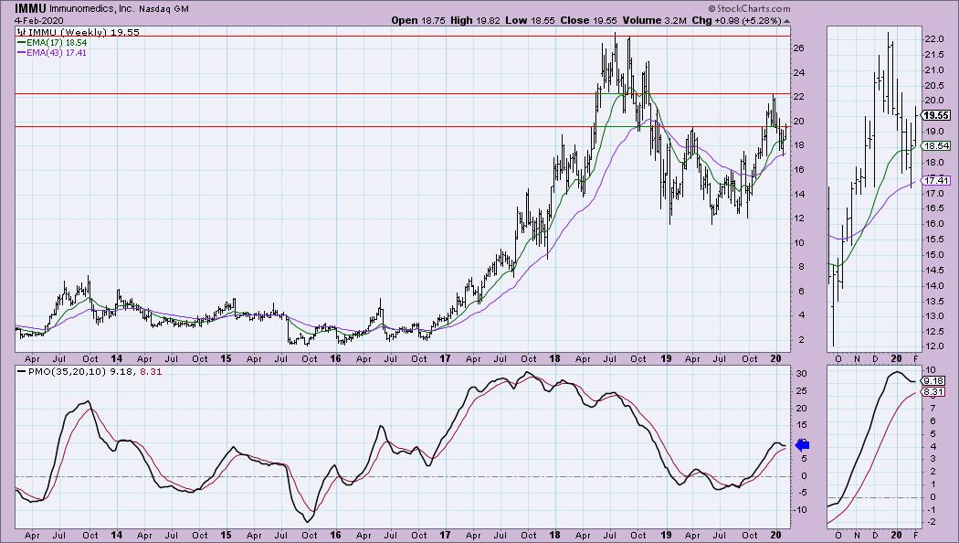
Task: Click the up-triangle icon after Chg value
Action: [786, 21]
